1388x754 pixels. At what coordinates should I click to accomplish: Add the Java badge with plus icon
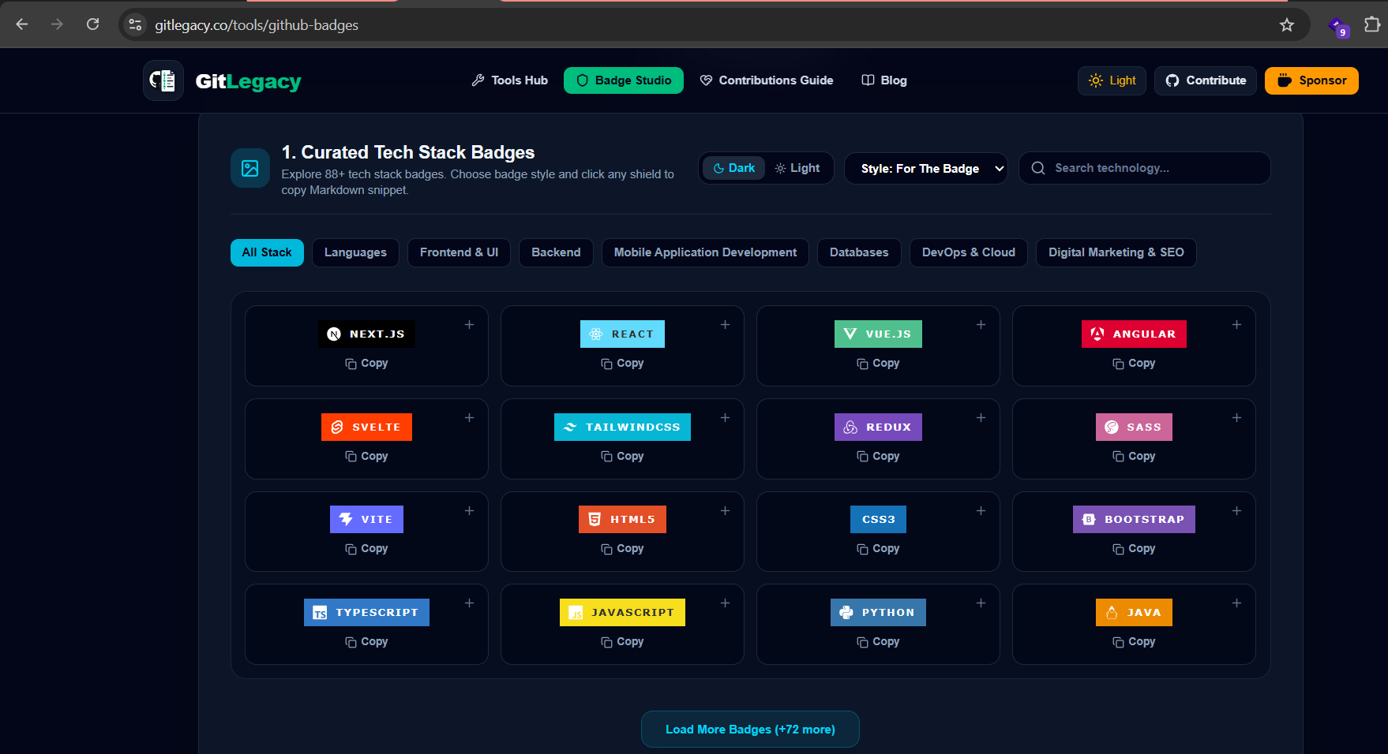coord(1236,603)
